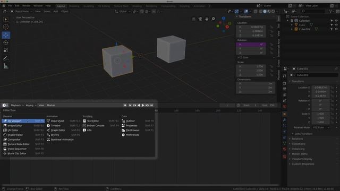Activate the Move tool

[x=6, y=35]
